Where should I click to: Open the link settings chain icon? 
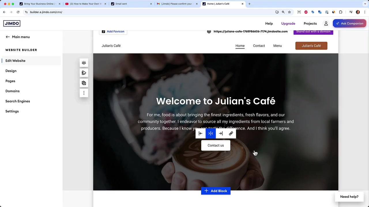tap(231, 133)
